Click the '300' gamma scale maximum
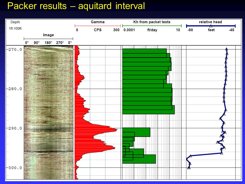245x184 pixels. 116,30
